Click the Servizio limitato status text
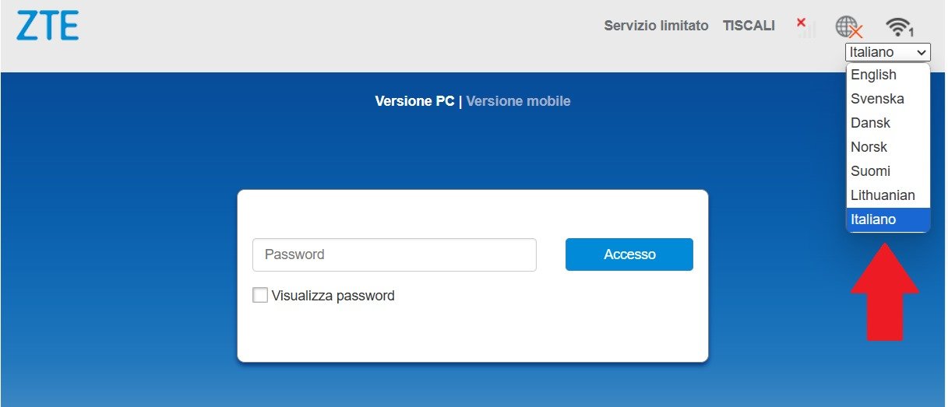This screenshot has height=407, width=948. point(656,26)
